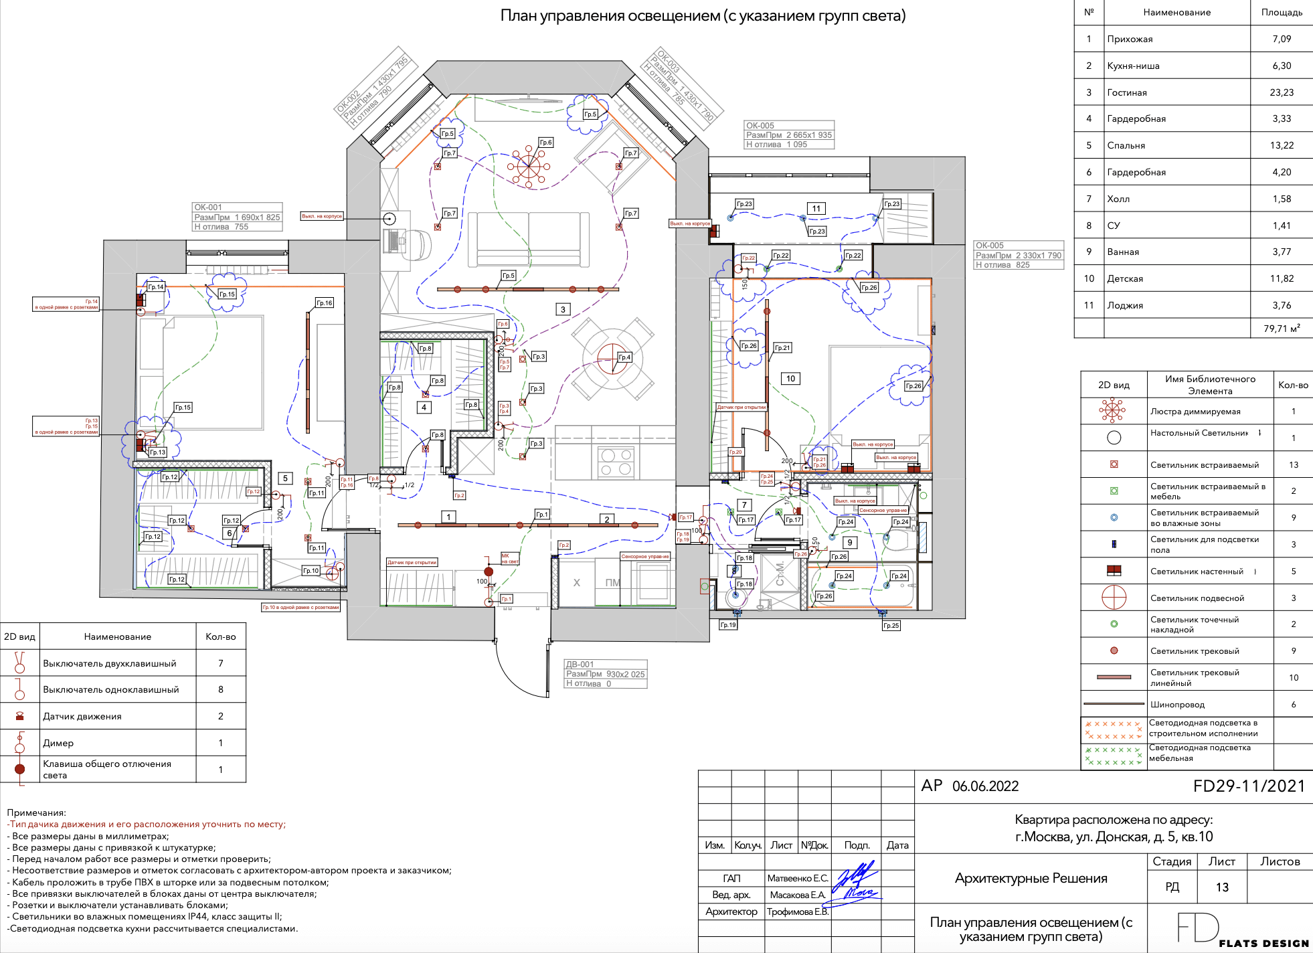
Task: Click the 'Примечания:' heading
Action: click(x=37, y=812)
